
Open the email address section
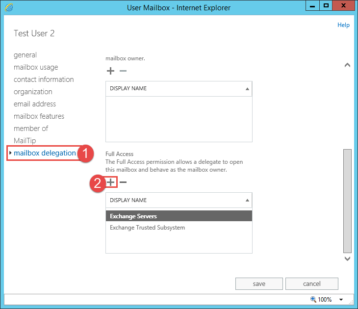click(35, 104)
